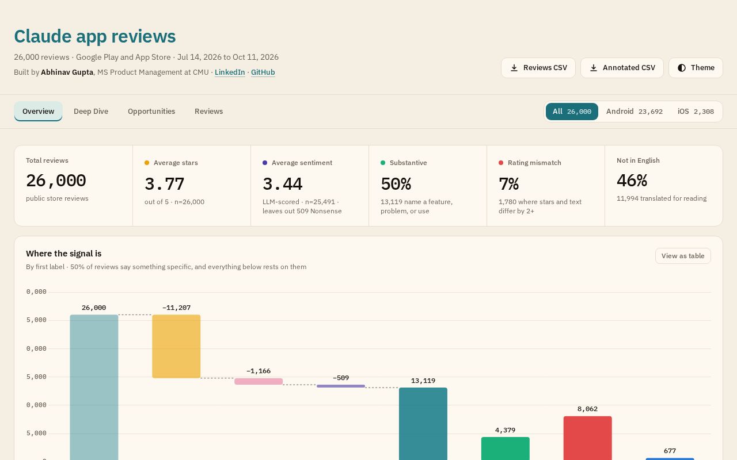The width and height of the screenshot is (737, 460).
Task: Switch to the Deep Dive tab
Action: [91, 112]
